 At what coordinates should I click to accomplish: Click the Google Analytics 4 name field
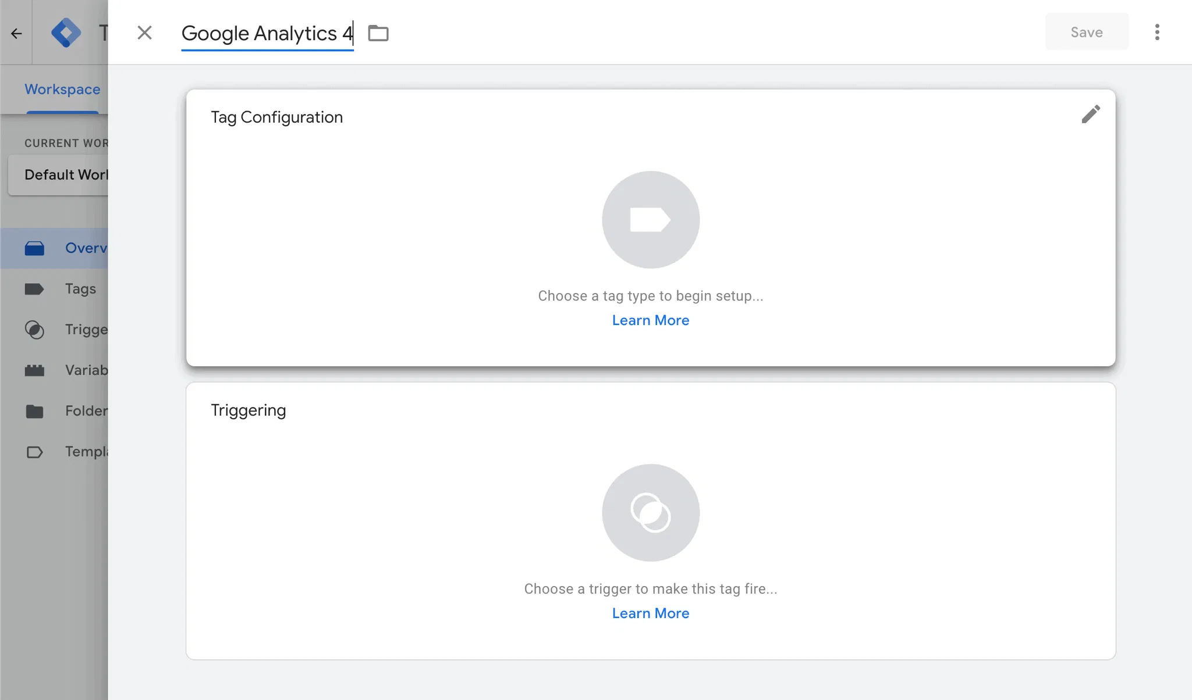(x=267, y=34)
